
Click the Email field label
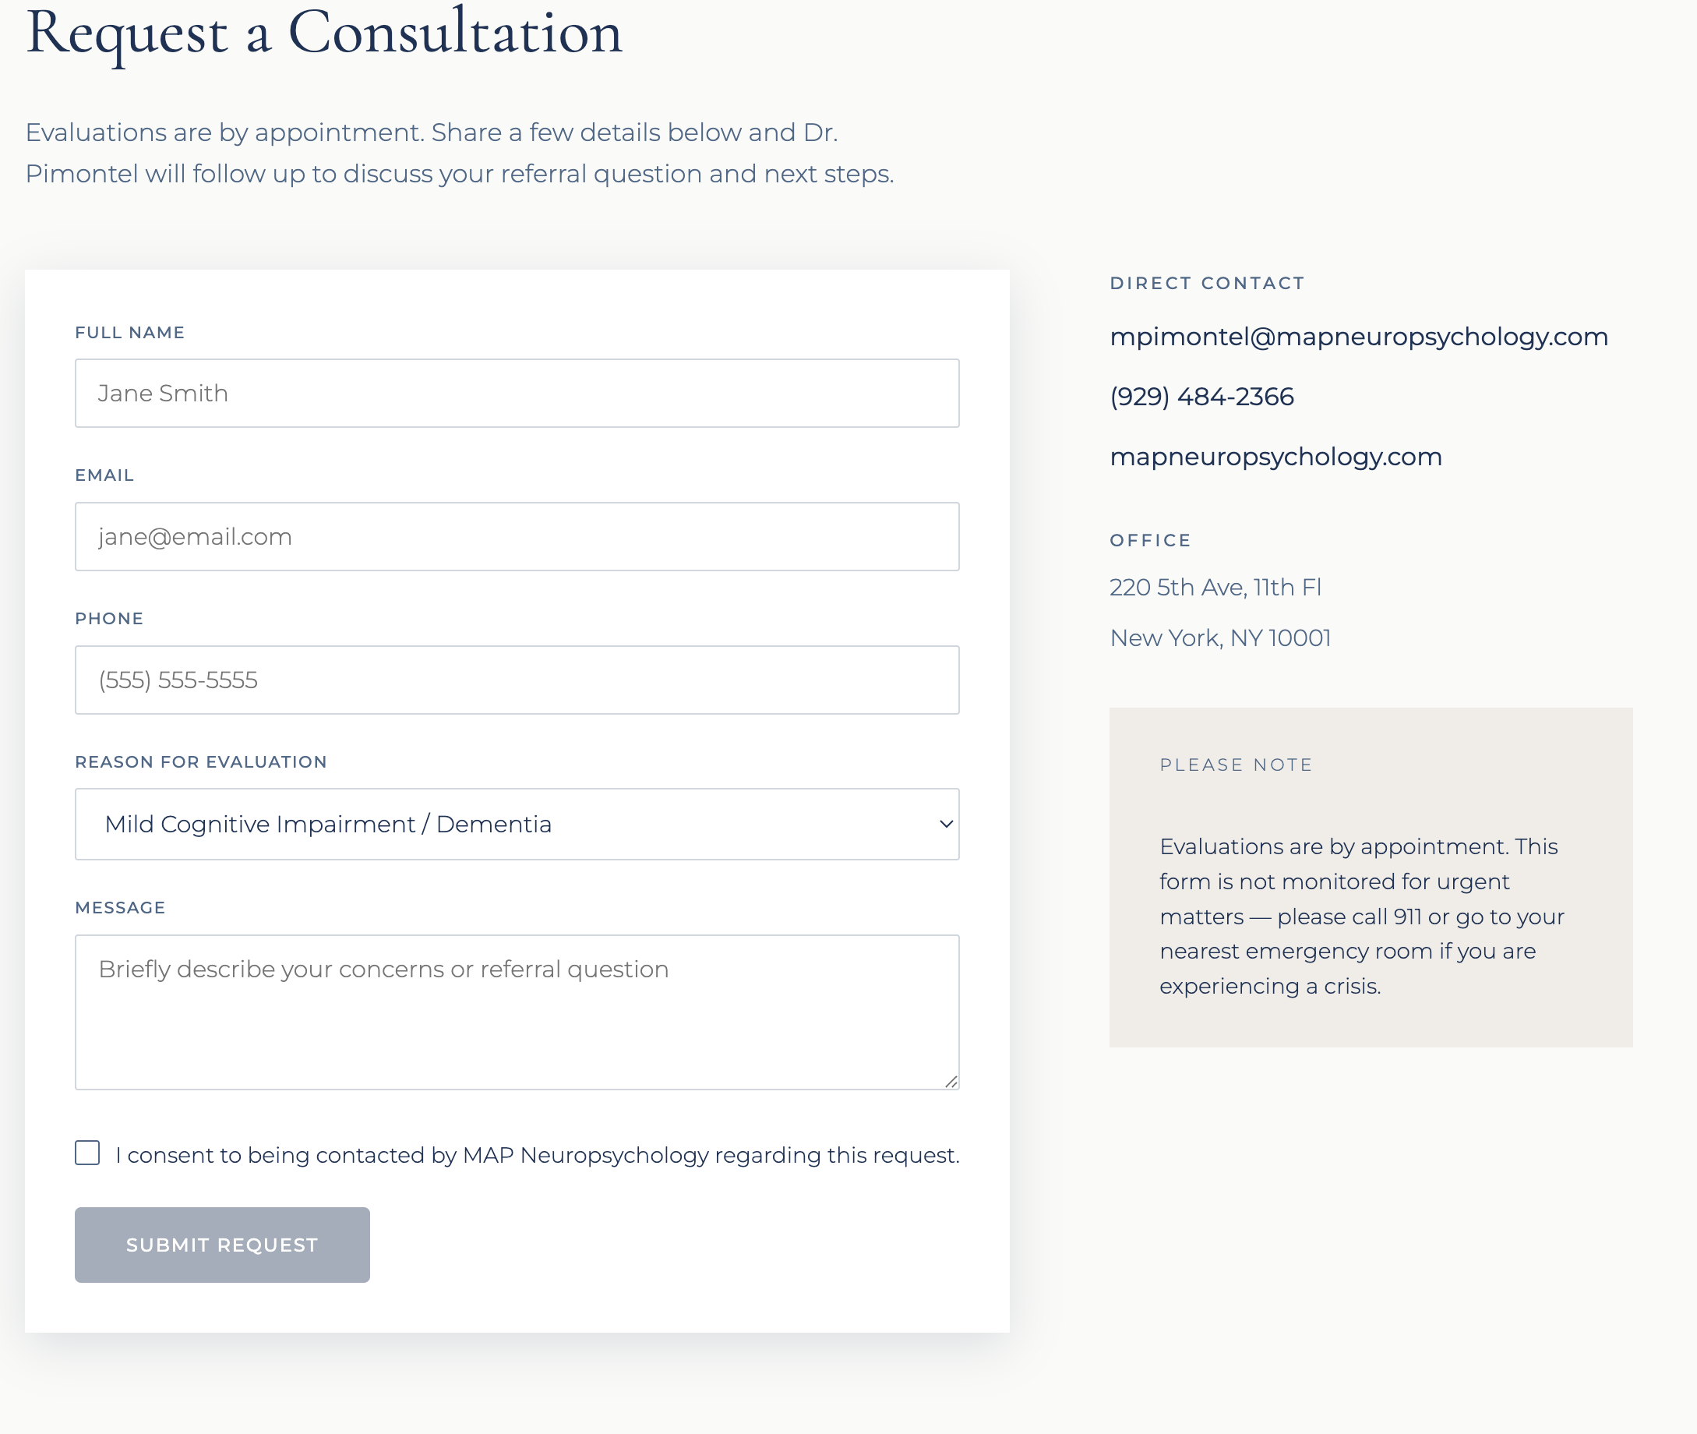click(104, 475)
